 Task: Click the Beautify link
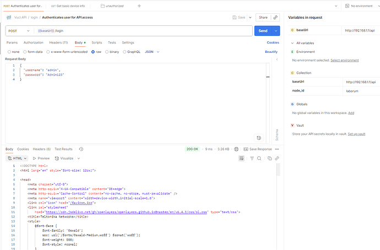pos(271,52)
